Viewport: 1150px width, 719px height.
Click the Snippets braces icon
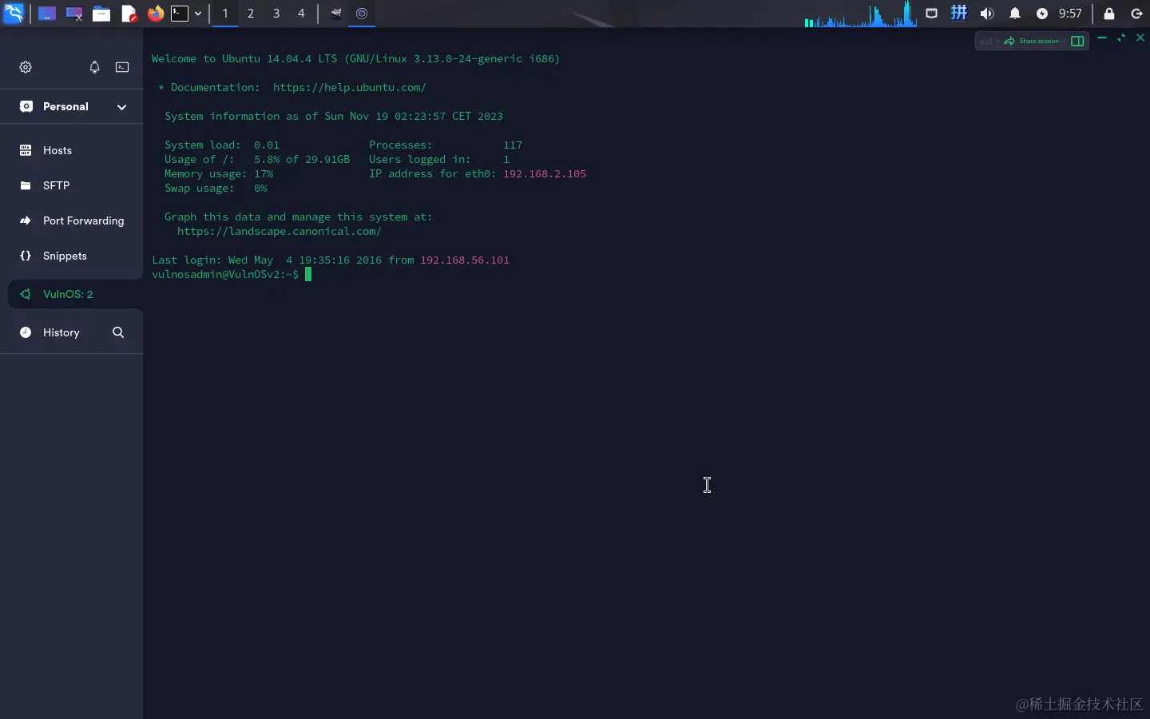26,256
